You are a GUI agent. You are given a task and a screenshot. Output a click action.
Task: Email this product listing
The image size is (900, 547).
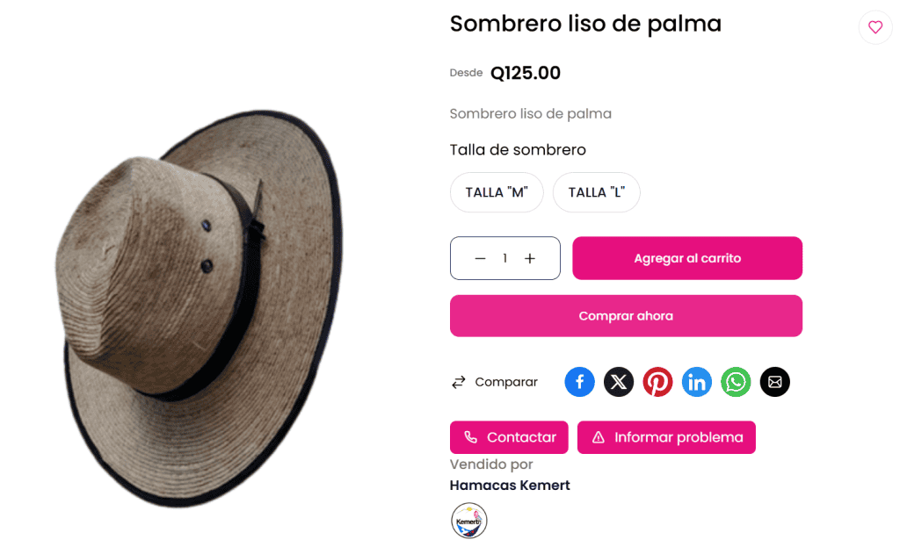tap(774, 382)
